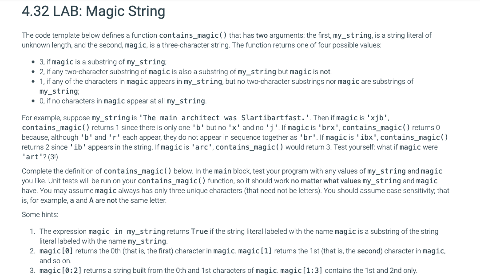Viewport: 480px width, 280px height.
Task: Click the bold 'no matter what values' text
Action: [326, 181]
